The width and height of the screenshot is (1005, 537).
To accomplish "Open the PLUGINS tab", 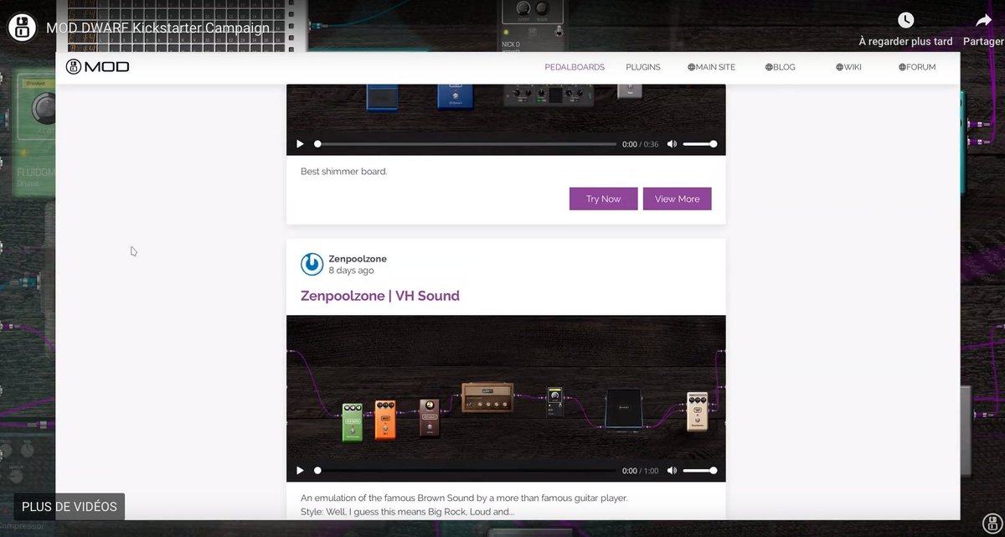I will pyautogui.click(x=643, y=67).
